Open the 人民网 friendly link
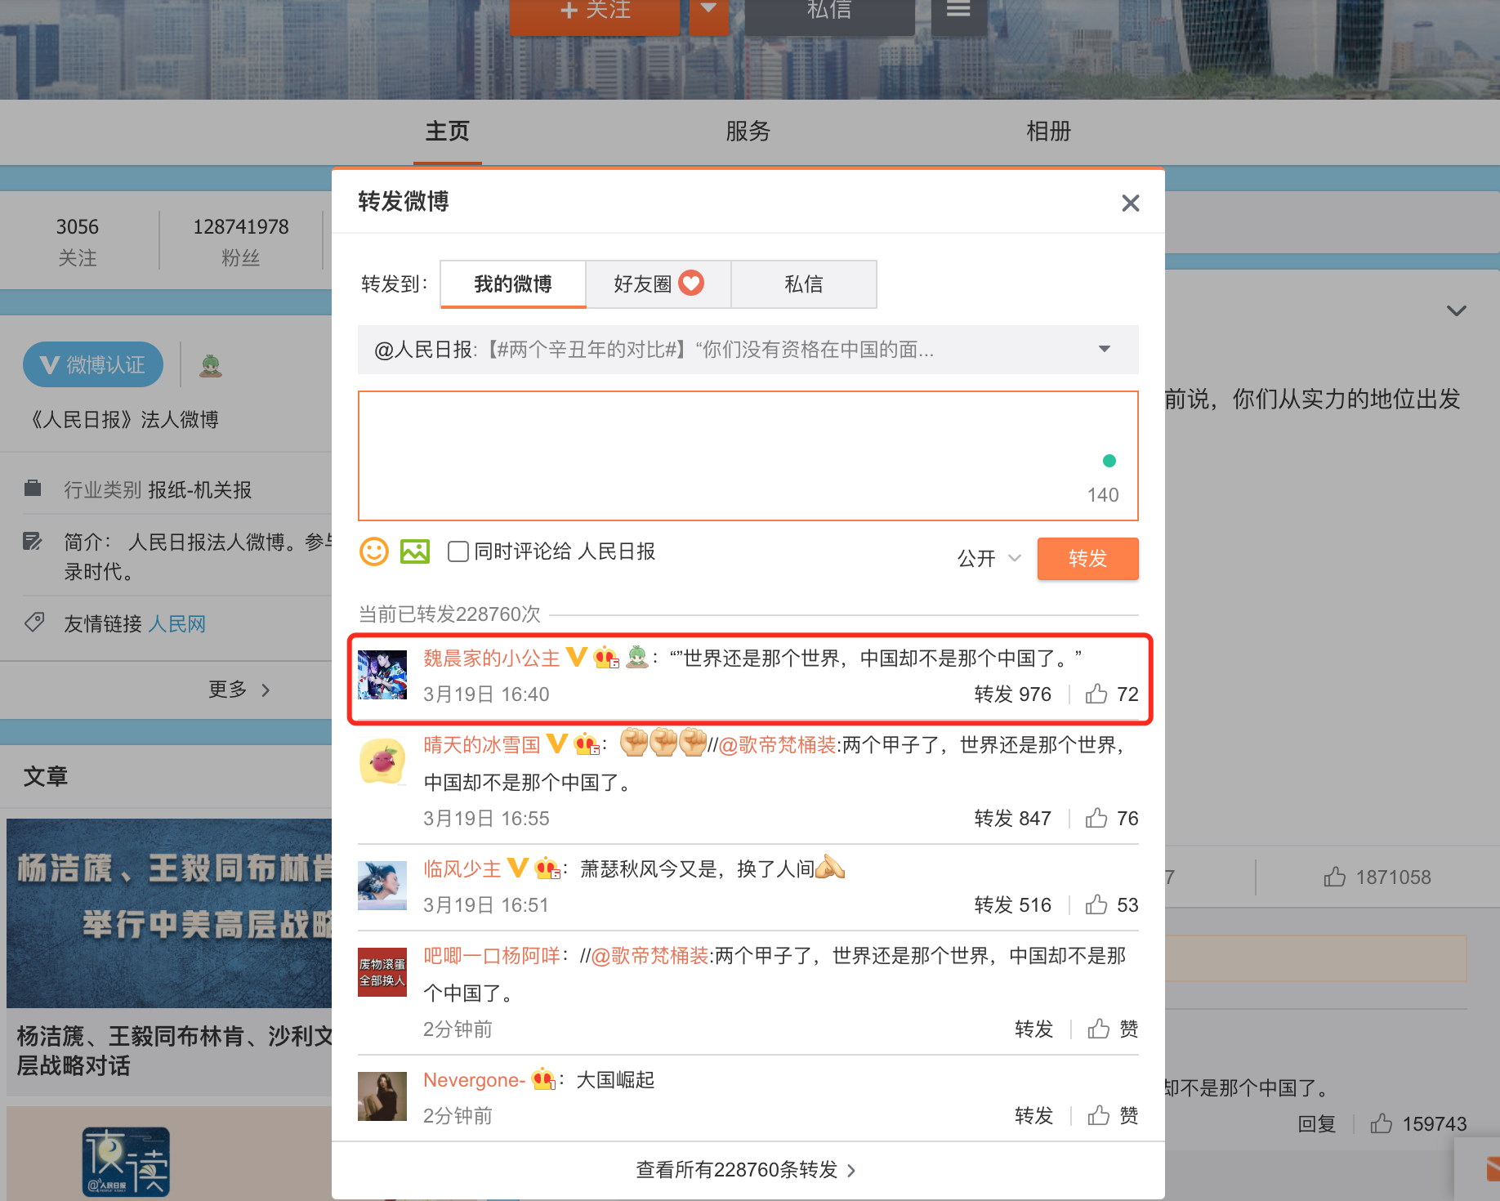Screen dimensions: 1500x1201 (177, 623)
